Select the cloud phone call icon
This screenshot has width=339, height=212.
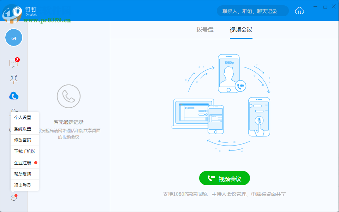click(x=14, y=96)
